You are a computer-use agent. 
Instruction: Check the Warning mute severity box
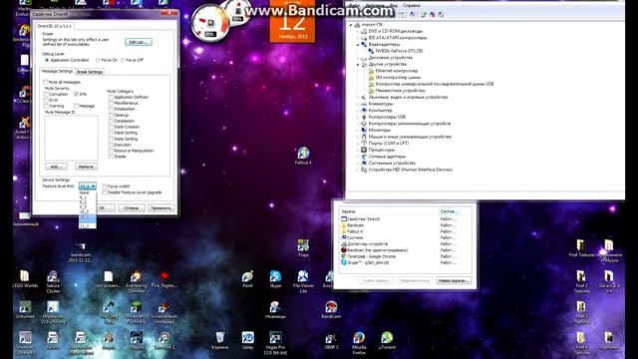47,106
